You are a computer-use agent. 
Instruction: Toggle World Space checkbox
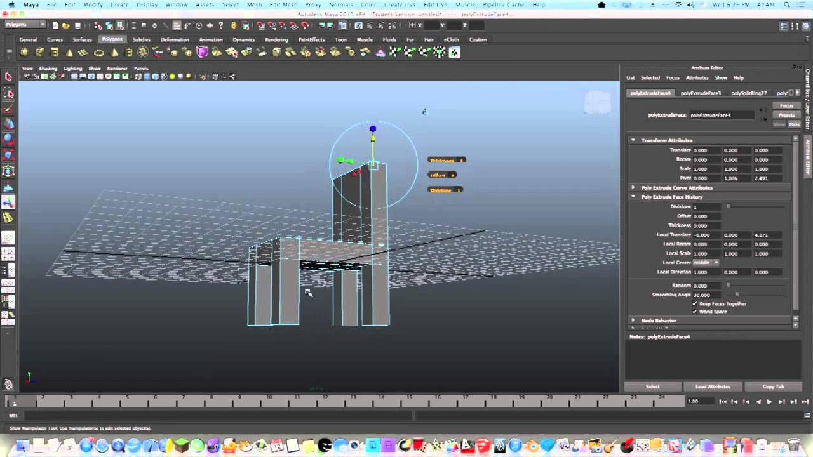pos(695,311)
